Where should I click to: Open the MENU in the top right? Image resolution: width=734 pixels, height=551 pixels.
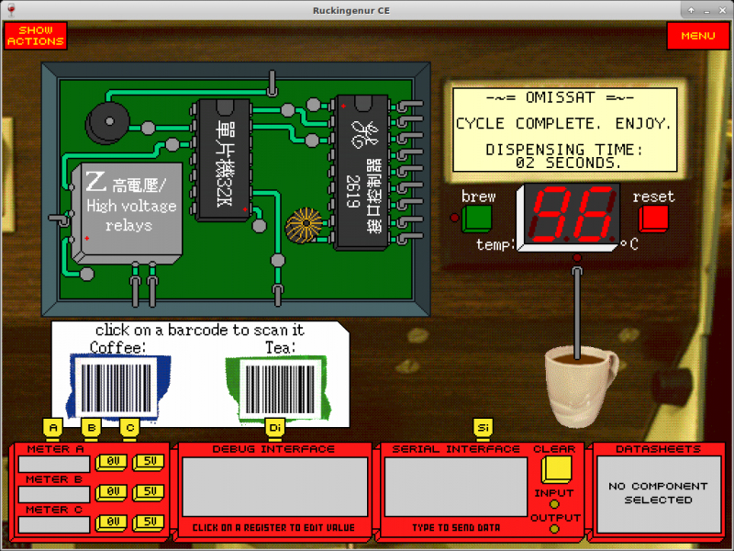tap(697, 37)
